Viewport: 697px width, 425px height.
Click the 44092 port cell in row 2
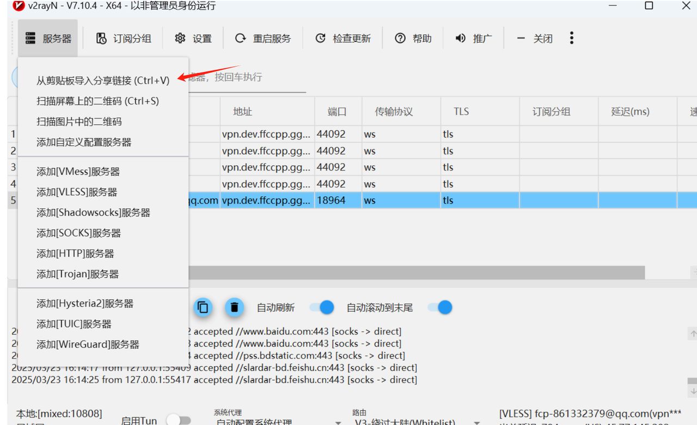click(x=338, y=151)
